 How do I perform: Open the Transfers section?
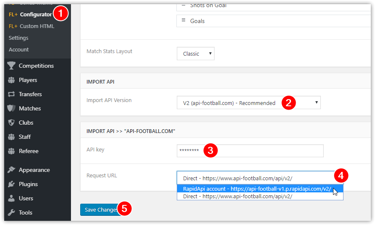coord(30,94)
